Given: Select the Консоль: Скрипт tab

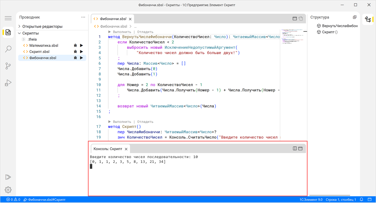Looking at the screenshot, I should point(108,149).
